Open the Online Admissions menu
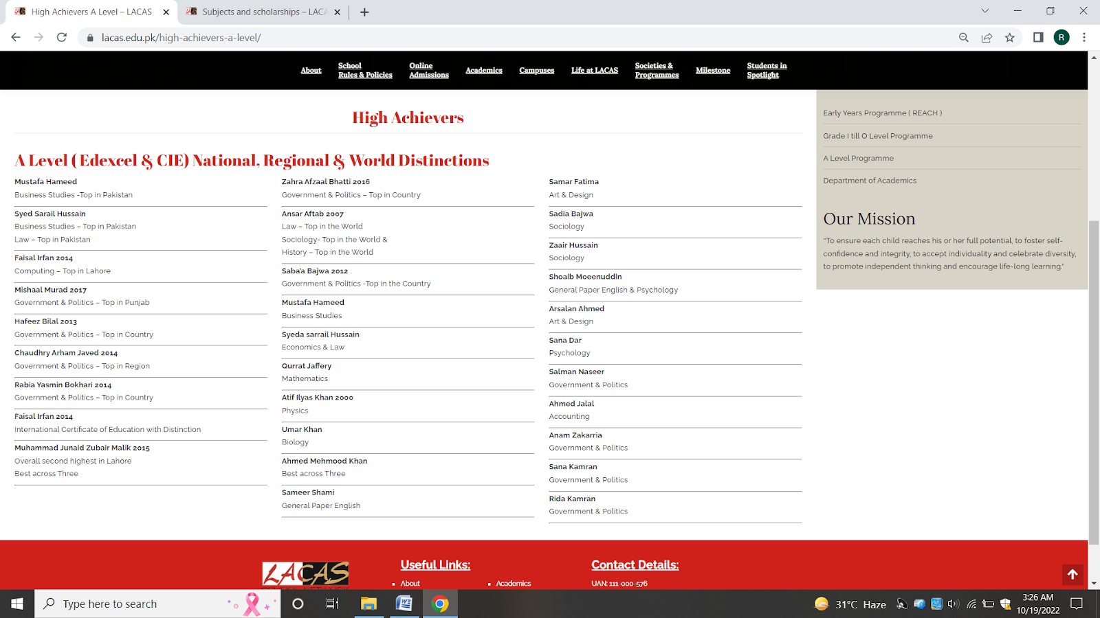This screenshot has width=1100, height=618. click(429, 70)
